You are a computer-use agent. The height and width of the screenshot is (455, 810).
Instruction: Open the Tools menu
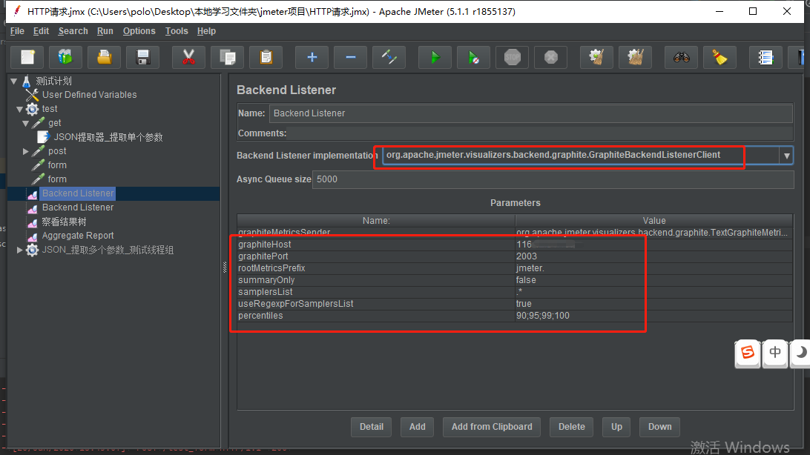pos(176,31)
